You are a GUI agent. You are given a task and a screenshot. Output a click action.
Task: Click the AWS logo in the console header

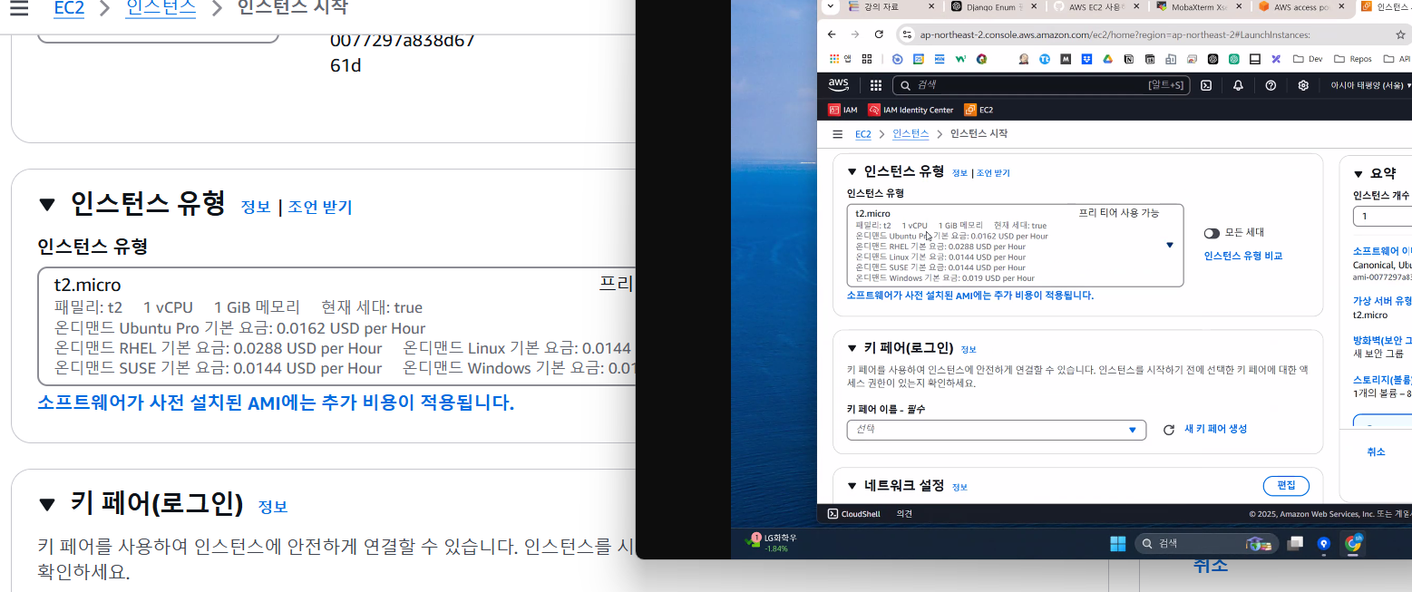click(x=838, y=85)
